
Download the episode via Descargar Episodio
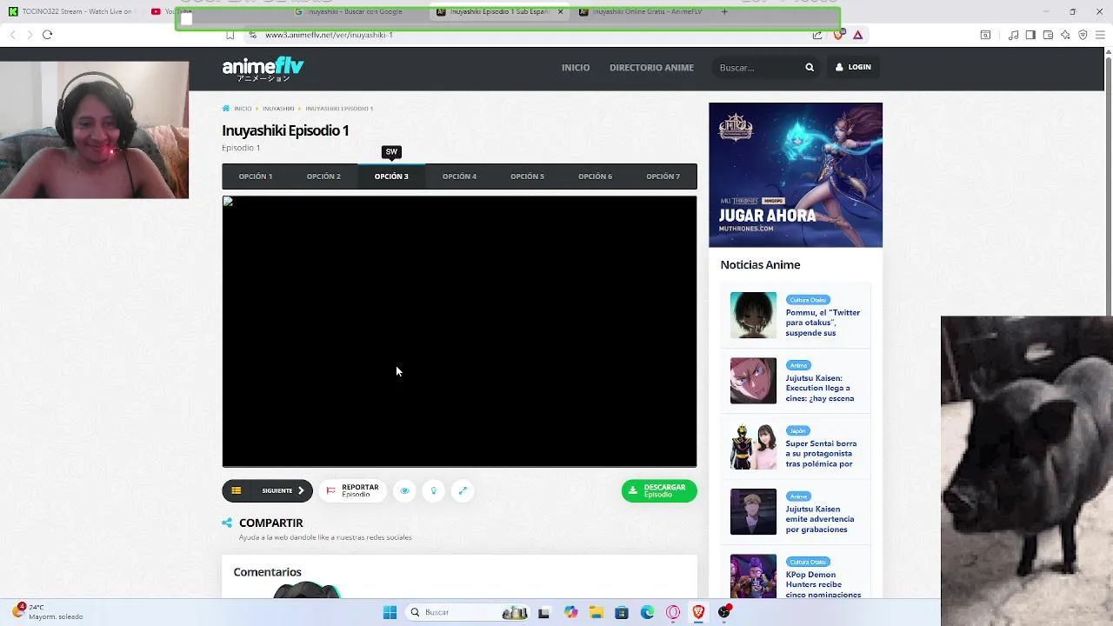click(659, 490)
